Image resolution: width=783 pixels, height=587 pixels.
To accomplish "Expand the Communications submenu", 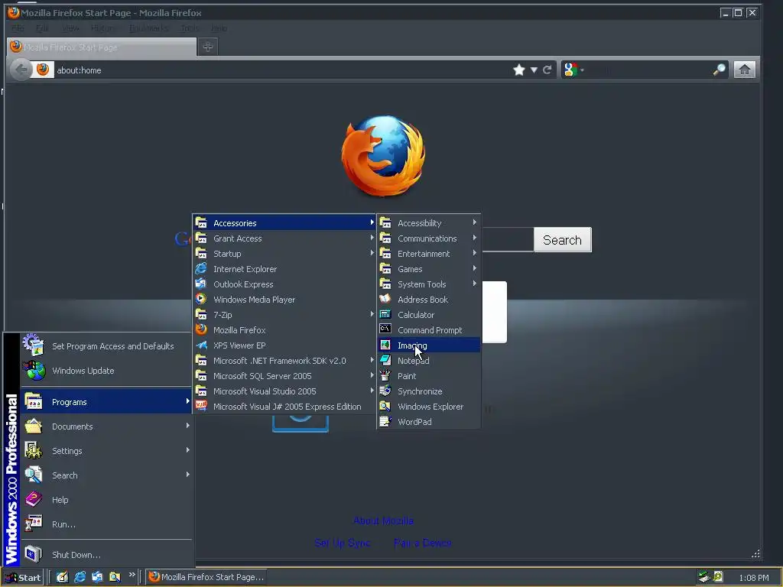I will pos(428,238).
